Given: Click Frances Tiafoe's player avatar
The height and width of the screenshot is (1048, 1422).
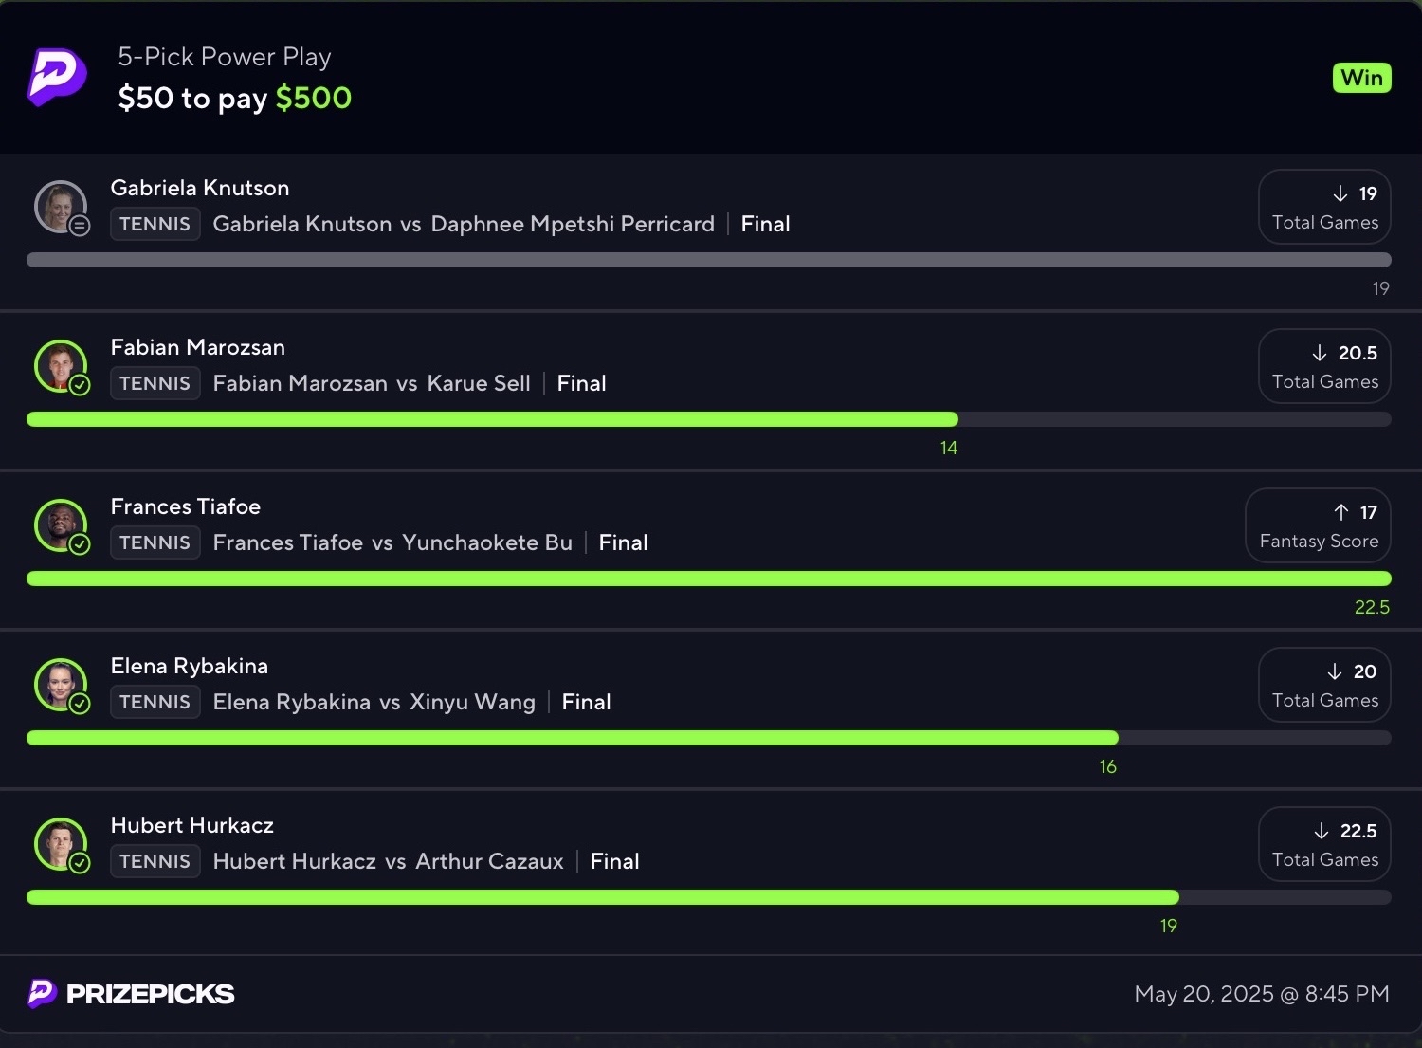Looking at the screenshot, I should [x=62, y=526].
